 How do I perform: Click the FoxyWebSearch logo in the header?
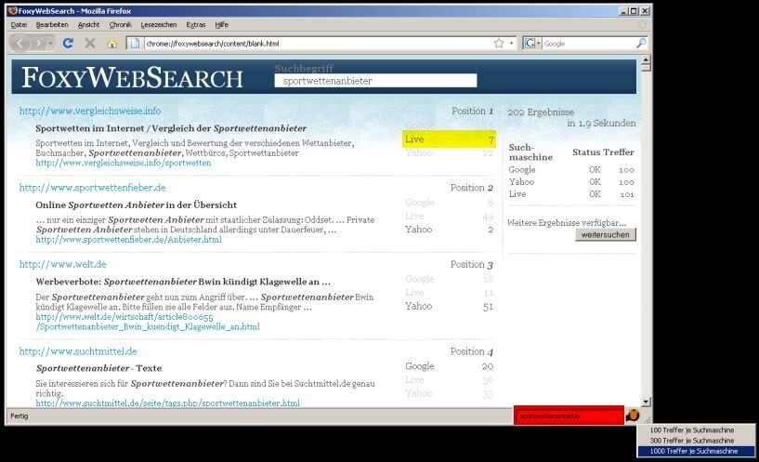(x=132, y=77)
